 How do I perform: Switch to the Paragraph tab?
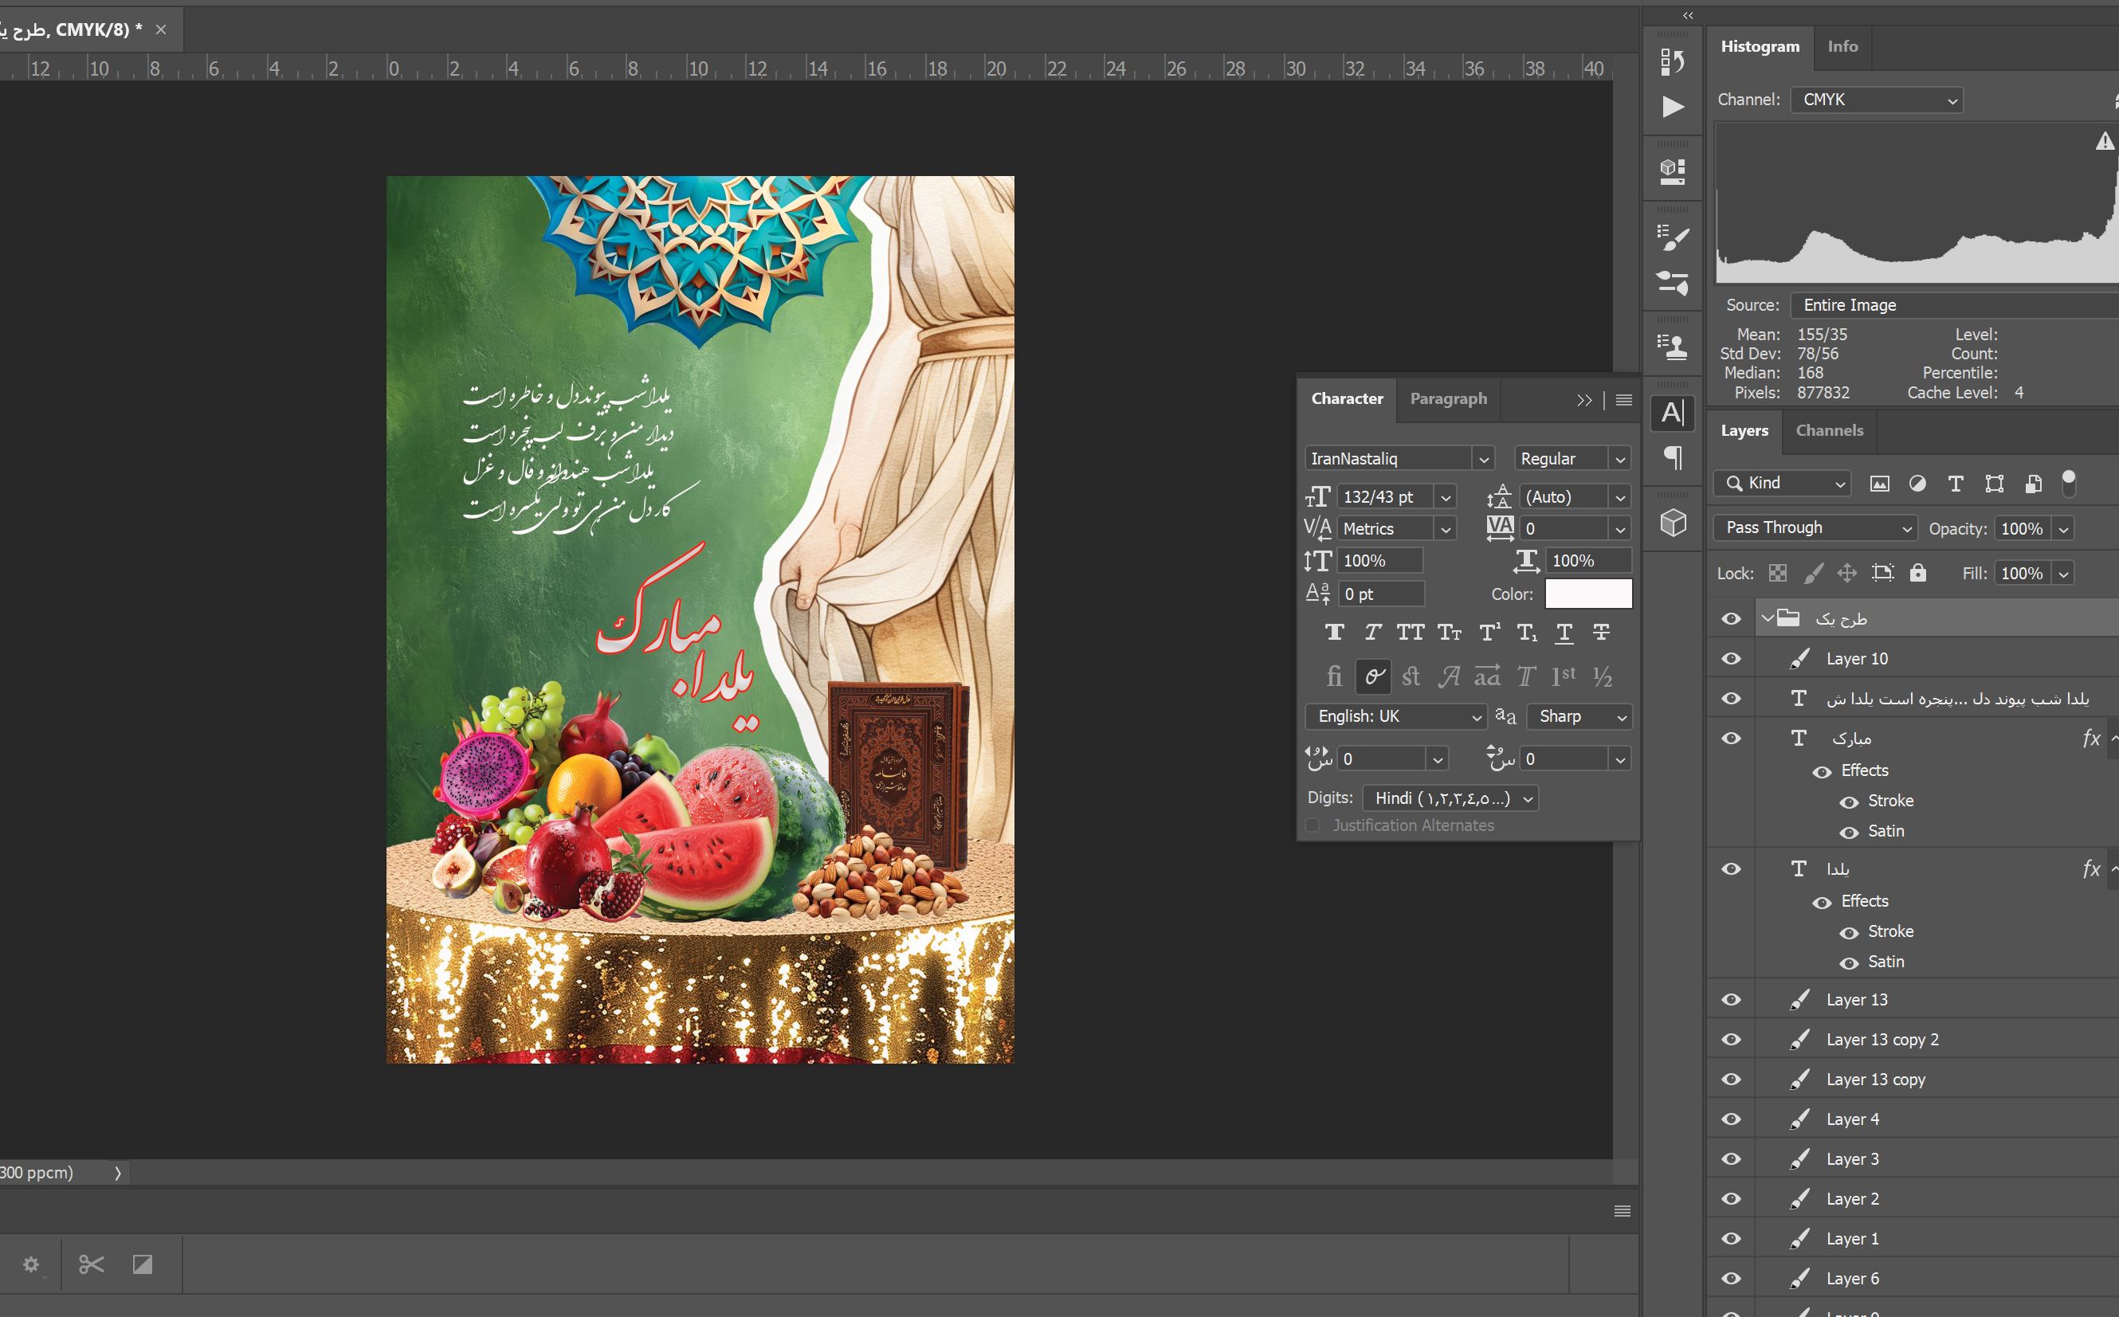1446,399
